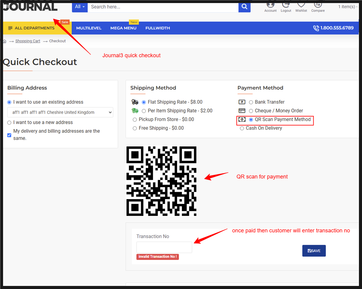The height and width of the screenshot is (289, 362).
Task: Open the Multilevel menu
Action: tap(89, 28)
